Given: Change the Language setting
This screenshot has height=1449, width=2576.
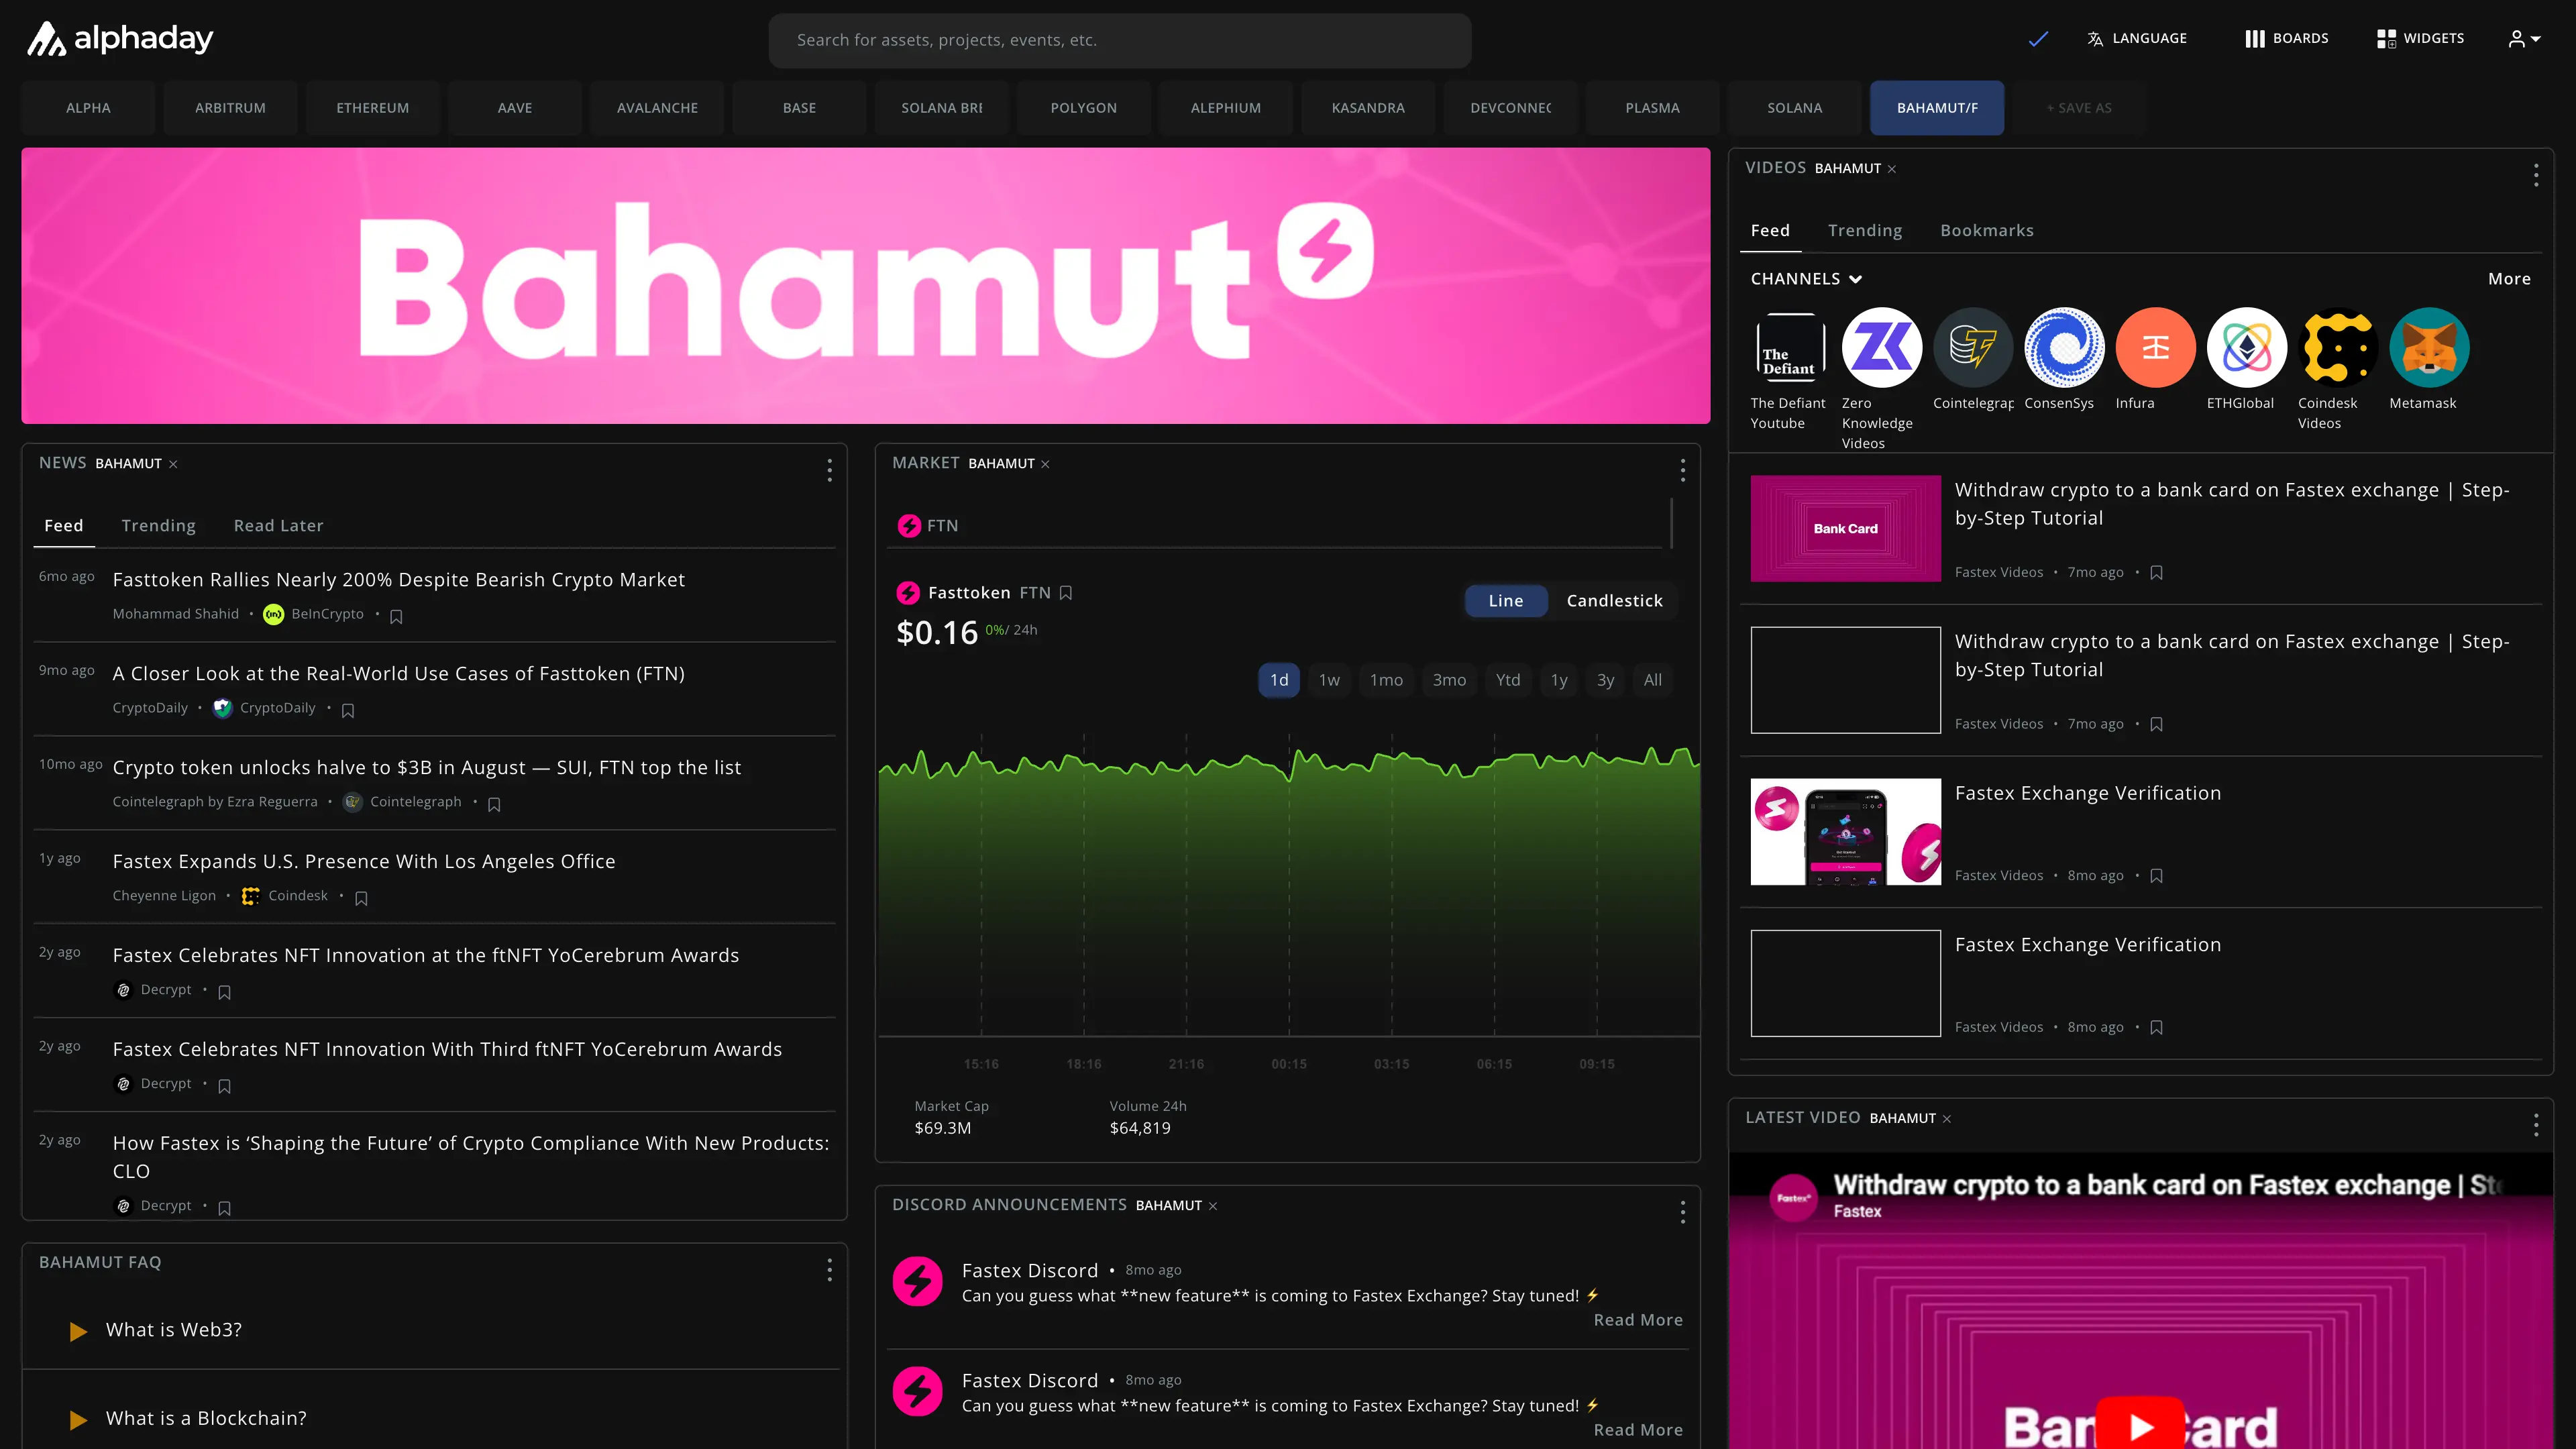Looking at the screenshot, I should (2137, 39).
